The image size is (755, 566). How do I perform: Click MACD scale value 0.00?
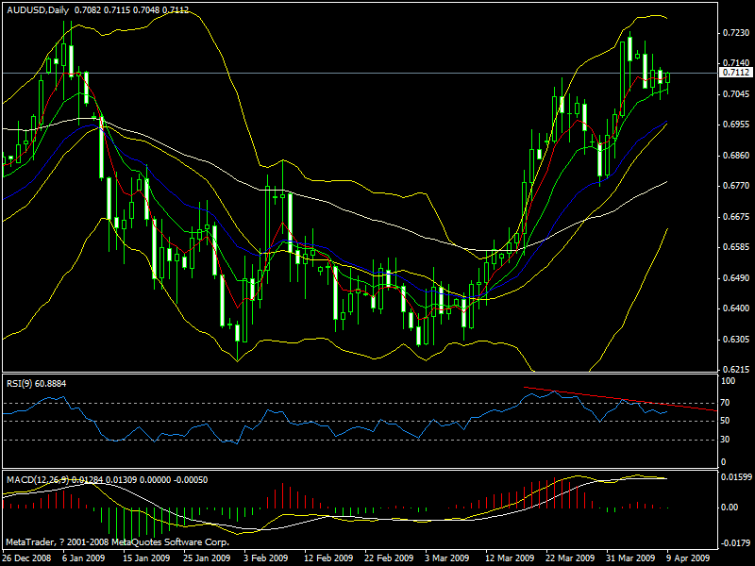click(730, 508)
